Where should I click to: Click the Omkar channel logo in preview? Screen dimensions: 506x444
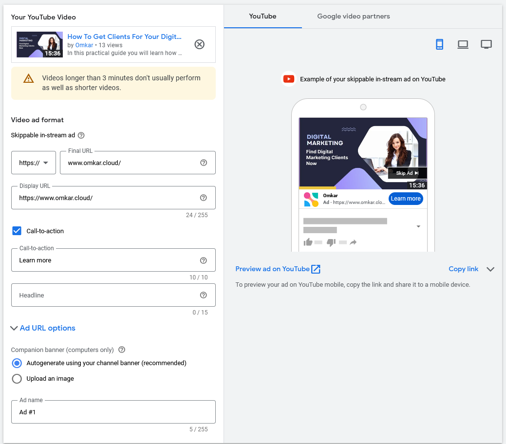311,200
